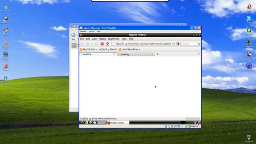Open the list all tabs dropdown
The image size is (256, 144).
click(199, 54)
